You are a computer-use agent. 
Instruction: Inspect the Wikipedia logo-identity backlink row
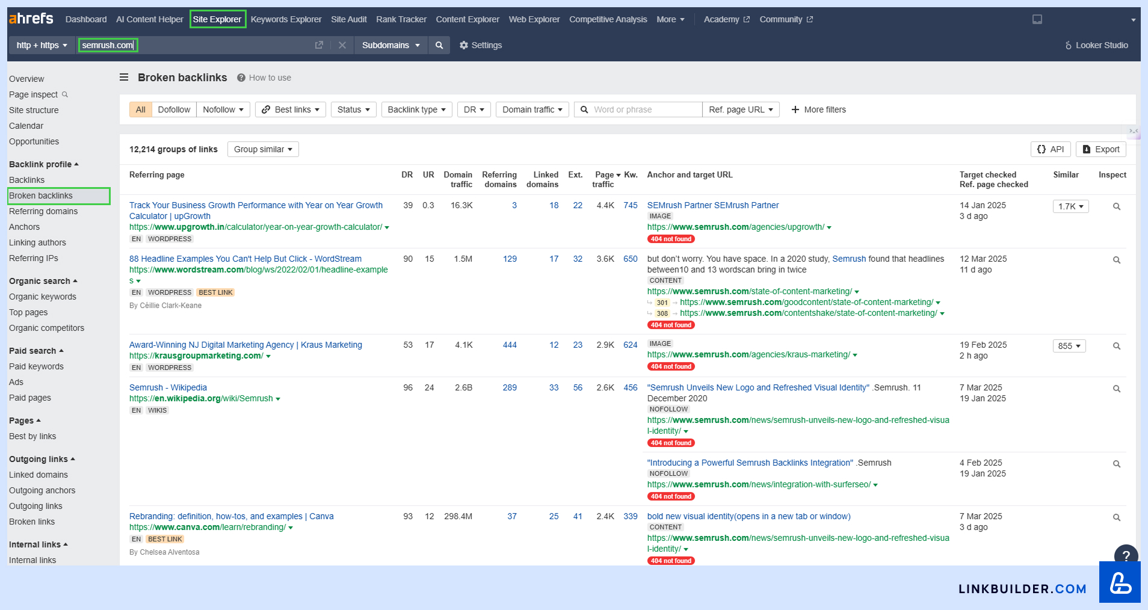point(1117,389)
